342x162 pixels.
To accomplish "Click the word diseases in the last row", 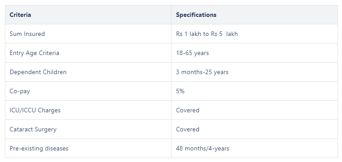I will coord(56,148).
